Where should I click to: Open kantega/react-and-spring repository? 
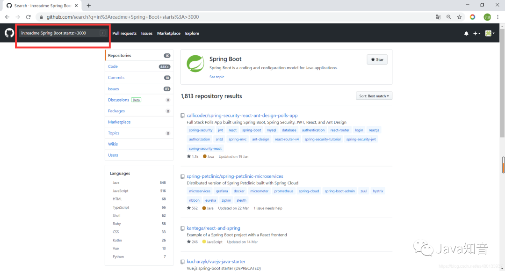(x=213, y=228)
